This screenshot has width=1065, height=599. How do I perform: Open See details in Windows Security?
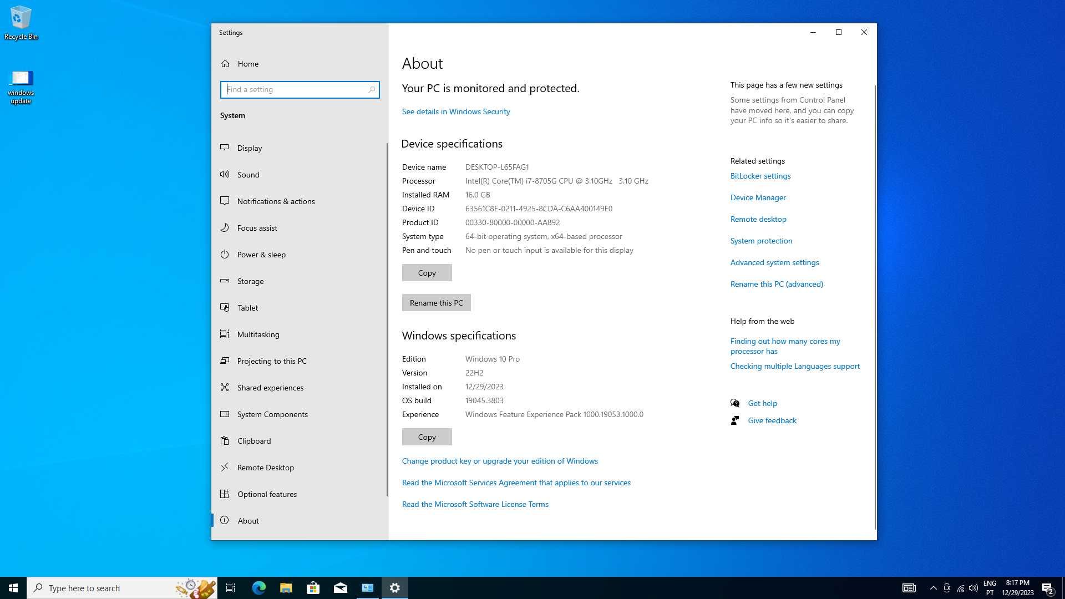[x=456, y=111]
